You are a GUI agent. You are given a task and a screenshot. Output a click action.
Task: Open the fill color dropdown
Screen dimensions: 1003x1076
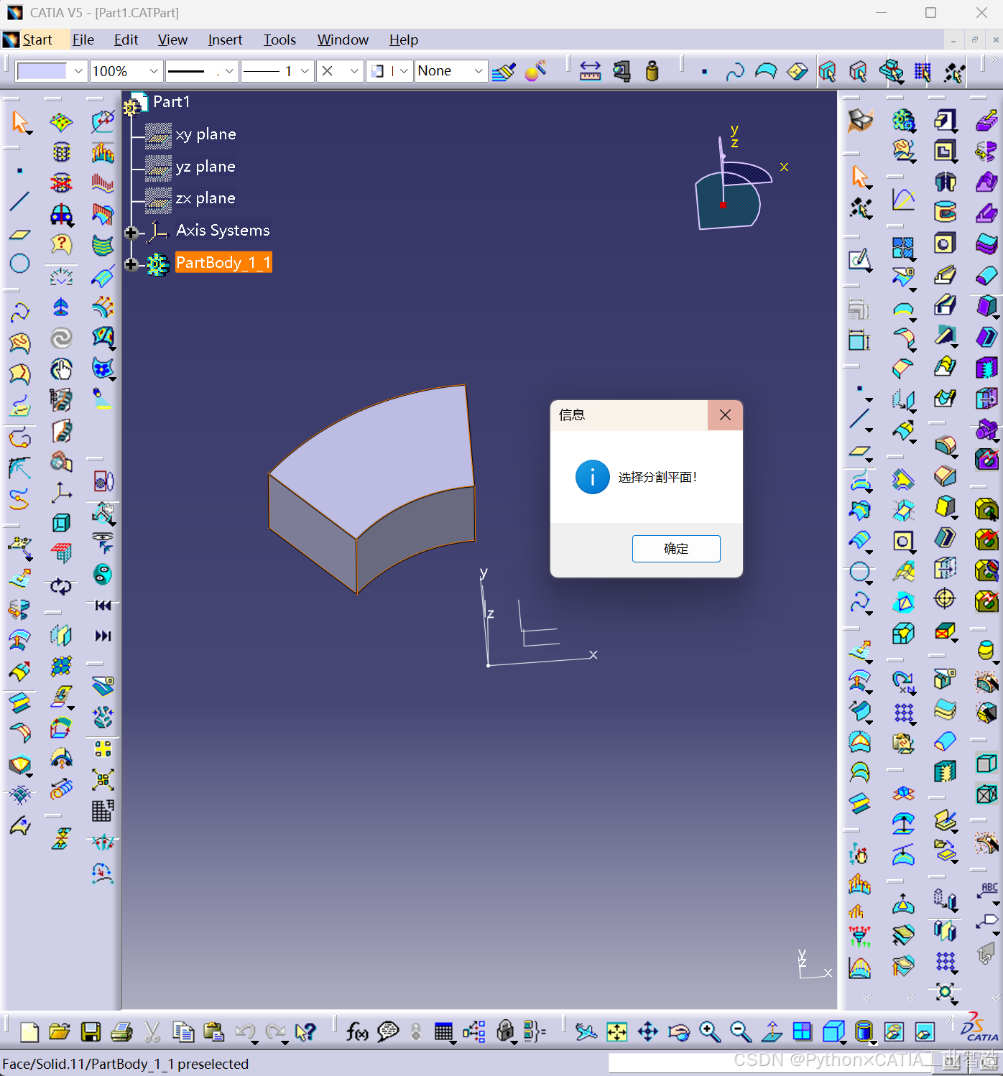78,71
